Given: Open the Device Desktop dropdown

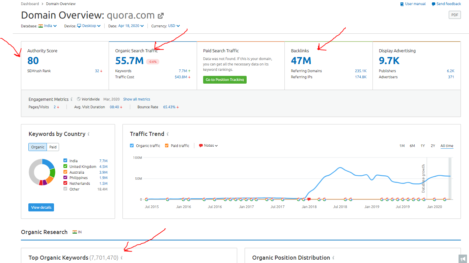Looking at the screenshot, I should [x=91, y=26].
